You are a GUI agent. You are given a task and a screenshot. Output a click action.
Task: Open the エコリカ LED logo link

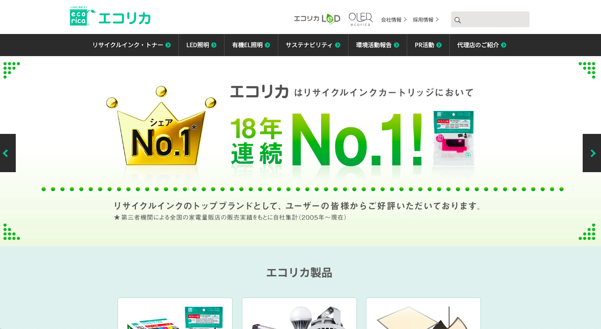coord(317,19)
